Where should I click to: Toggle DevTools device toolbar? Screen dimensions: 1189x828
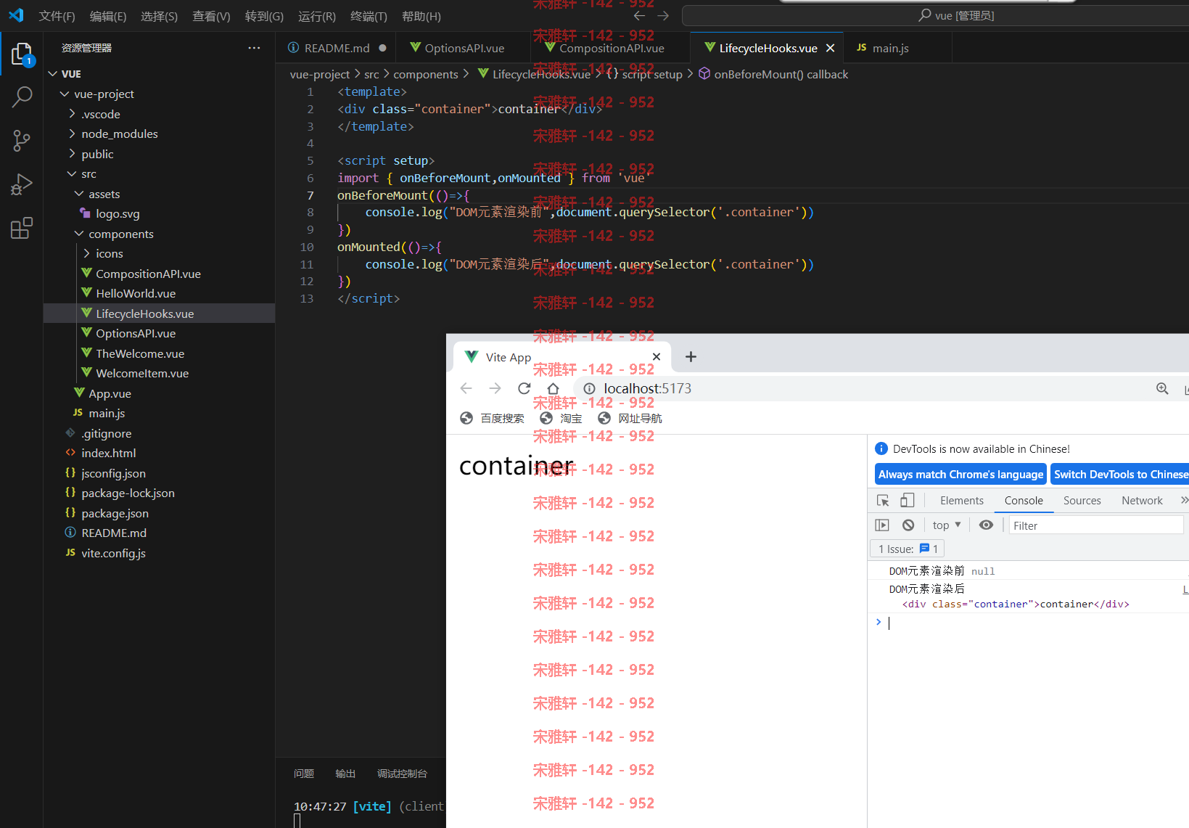click(x=908, y=500)
